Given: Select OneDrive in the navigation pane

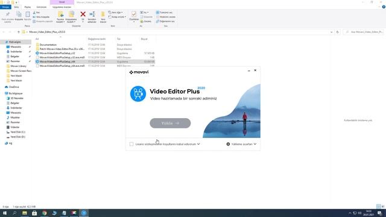Looking at the screenshot, I should pyautogui.click(x=14, y=87).
